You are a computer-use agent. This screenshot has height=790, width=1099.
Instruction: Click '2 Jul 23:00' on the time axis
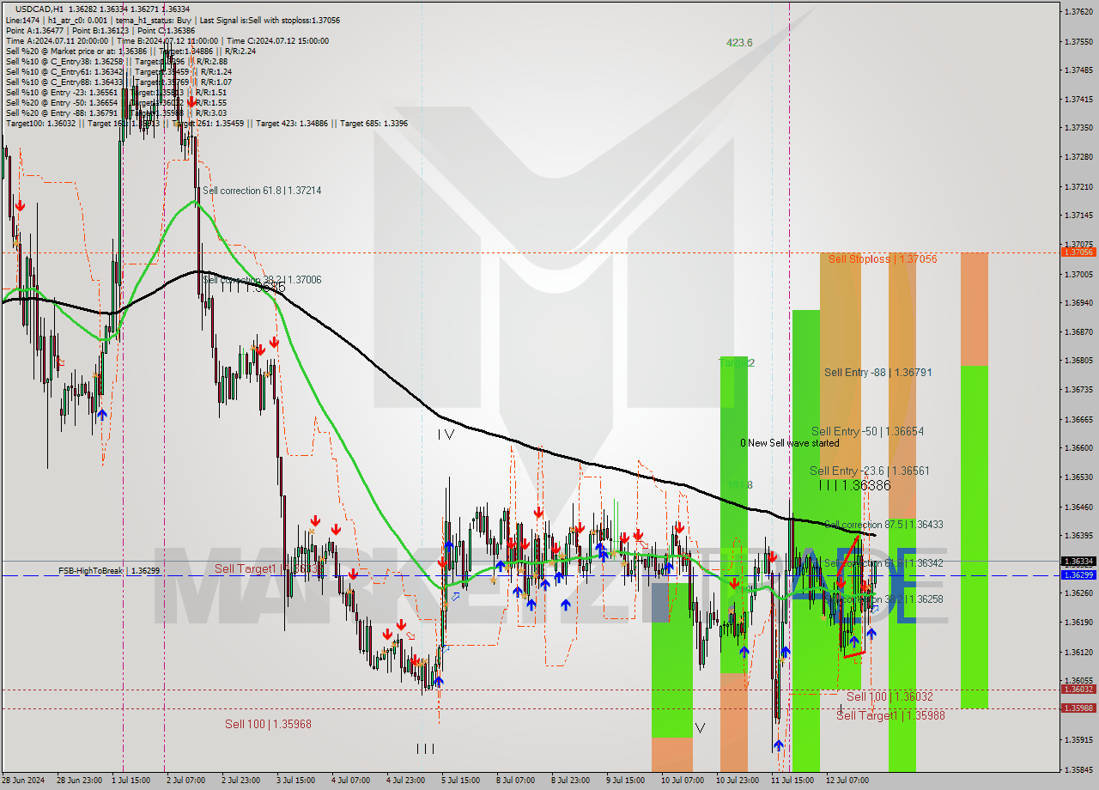(x=241, y=781)
